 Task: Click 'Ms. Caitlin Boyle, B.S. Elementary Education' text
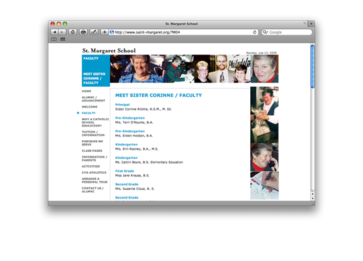click(149, 162)
